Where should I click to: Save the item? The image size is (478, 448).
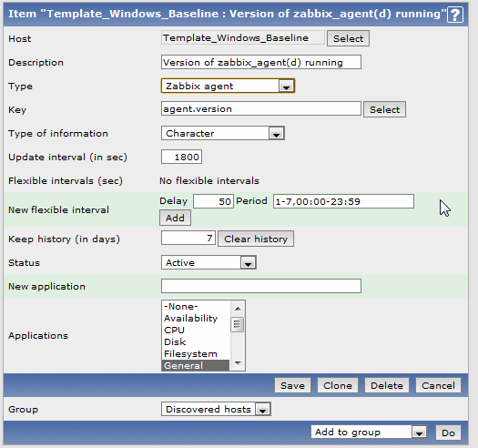(292, 385)
